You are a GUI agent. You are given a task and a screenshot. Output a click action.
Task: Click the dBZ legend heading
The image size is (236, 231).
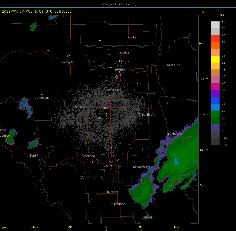pos(222,15)
